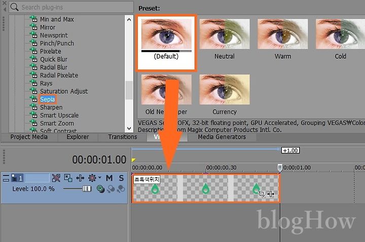Open the Explorer tab

78,137
